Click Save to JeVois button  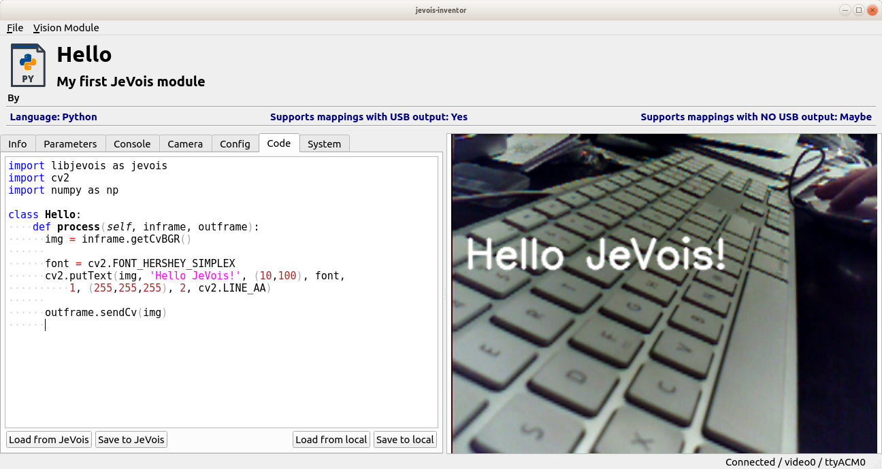[131, 440]
